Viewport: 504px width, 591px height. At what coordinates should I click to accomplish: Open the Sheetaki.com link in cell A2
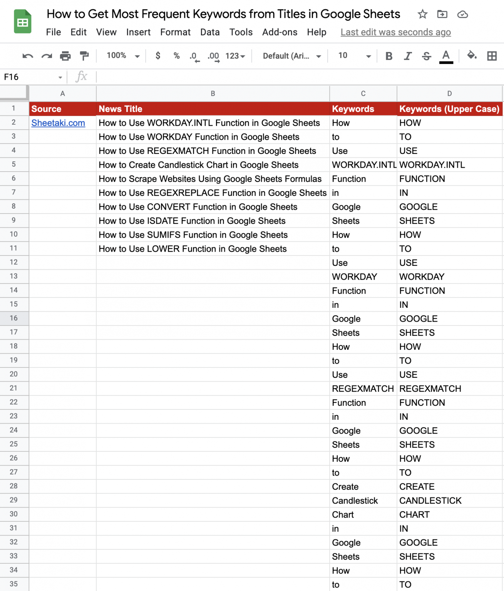pos(58,123)
